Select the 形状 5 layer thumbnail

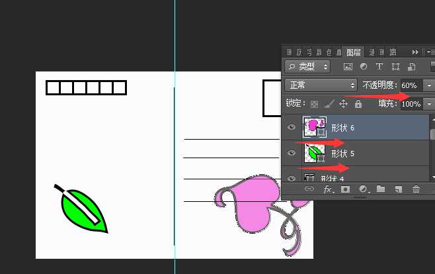tap(314, 153)
